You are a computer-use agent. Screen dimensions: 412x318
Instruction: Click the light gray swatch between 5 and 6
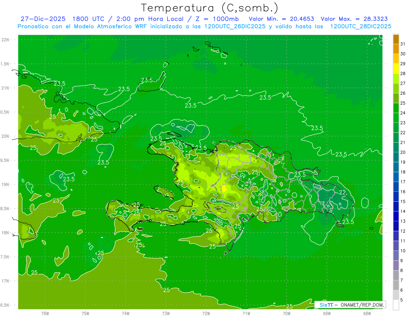[x=396, y=295]
